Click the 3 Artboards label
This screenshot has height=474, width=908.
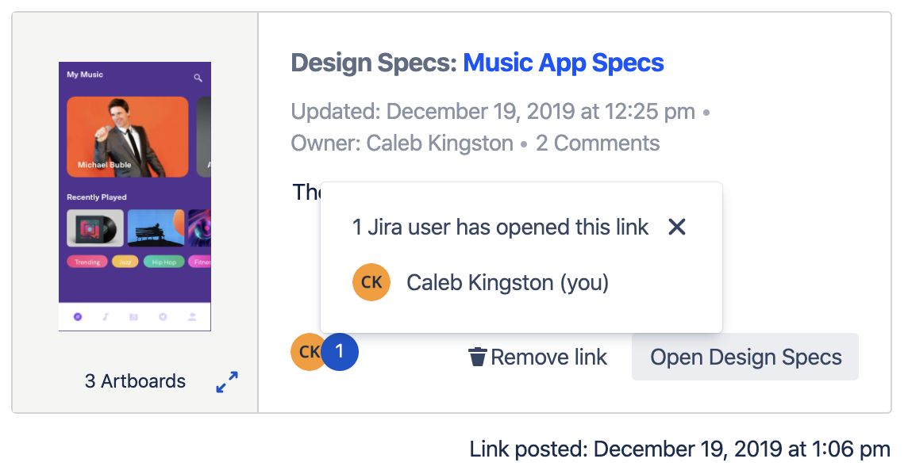coord(136,381)
